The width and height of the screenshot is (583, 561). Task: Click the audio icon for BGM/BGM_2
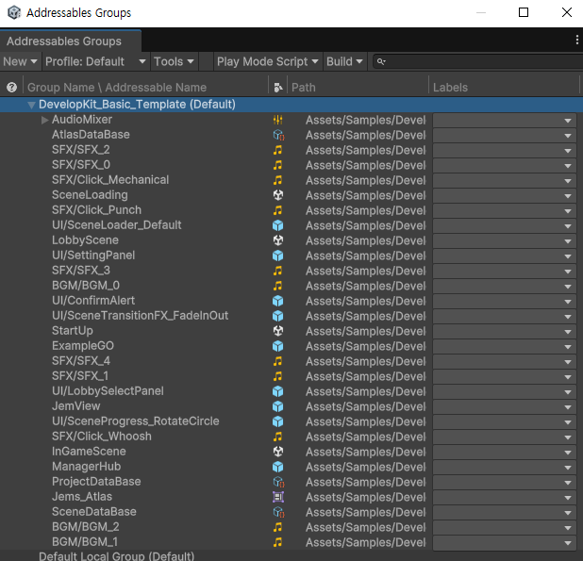[277, 527]
